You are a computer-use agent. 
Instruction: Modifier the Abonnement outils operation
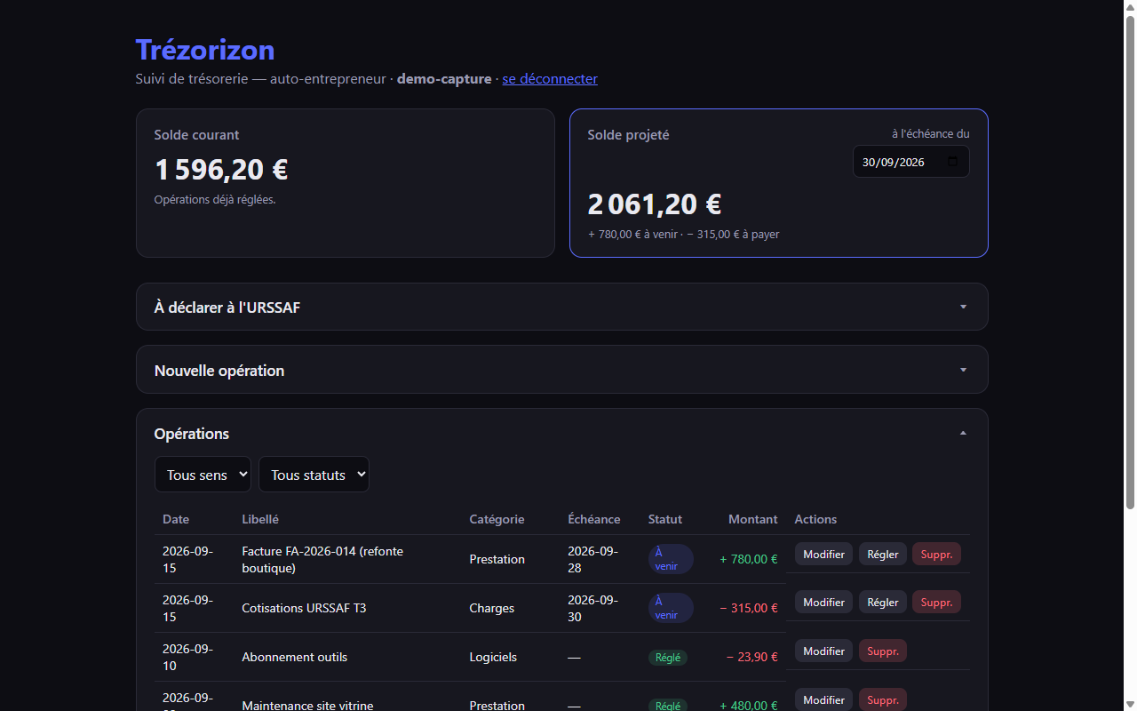pyautogui.click(x=823, y=651)
